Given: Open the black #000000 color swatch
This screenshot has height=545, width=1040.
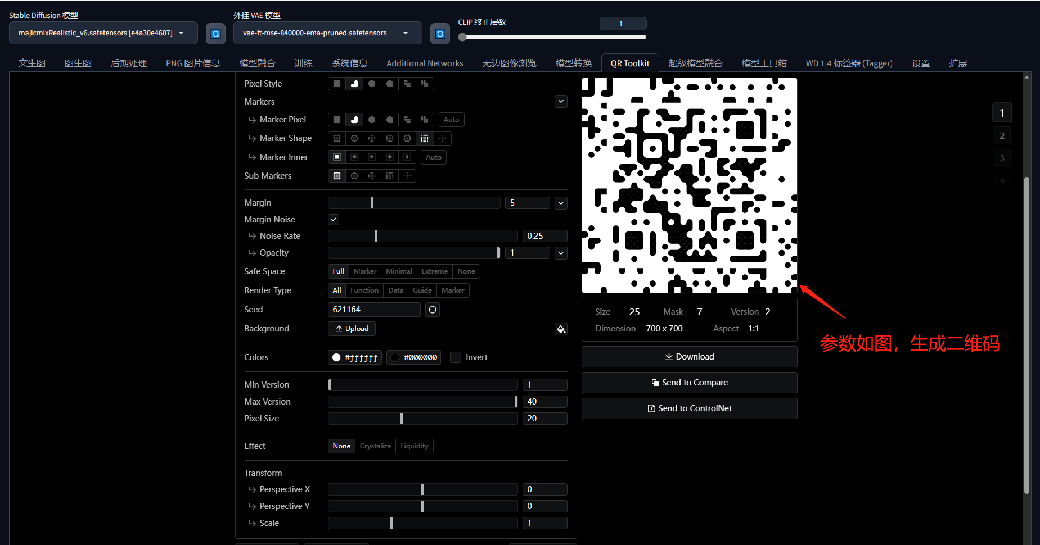Looking at the screenshot, I should pos(413,357).
